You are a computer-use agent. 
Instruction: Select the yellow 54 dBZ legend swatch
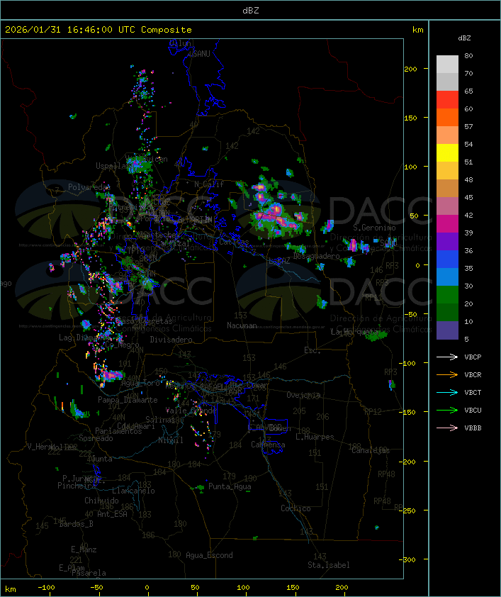coord(447,153)
